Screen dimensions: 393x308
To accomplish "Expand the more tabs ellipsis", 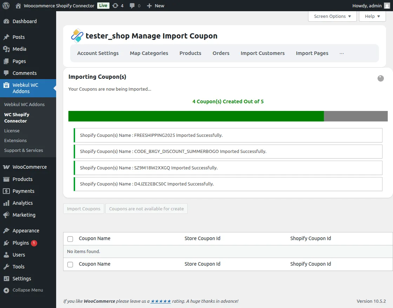I will tap(341, 53).
